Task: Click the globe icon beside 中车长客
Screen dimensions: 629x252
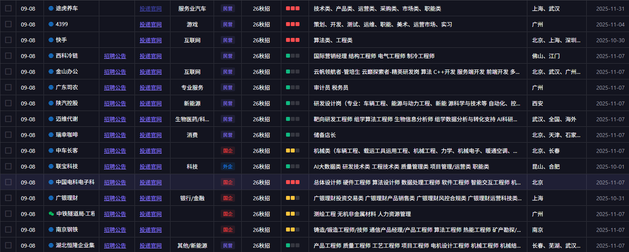Action: pyautogui.click(x=51, y=150)
